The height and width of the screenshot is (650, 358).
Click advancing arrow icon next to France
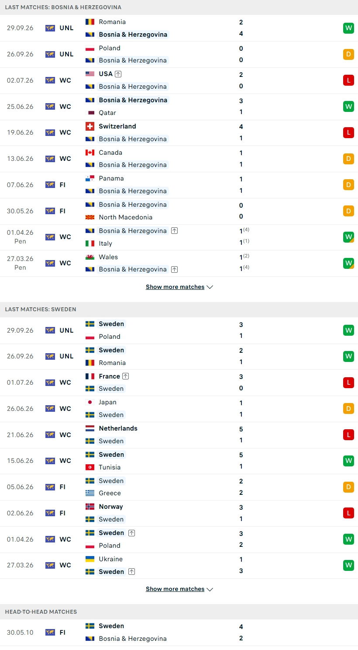tap(126, 376)
